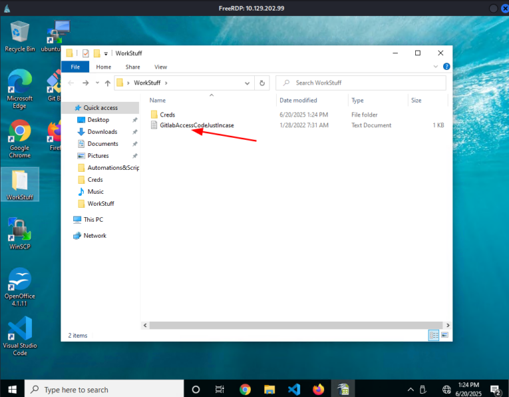The width and height of the screenshot is (509, 397).
Task: Open recent locations dropdown arrow
Action: tap(97, 83)
